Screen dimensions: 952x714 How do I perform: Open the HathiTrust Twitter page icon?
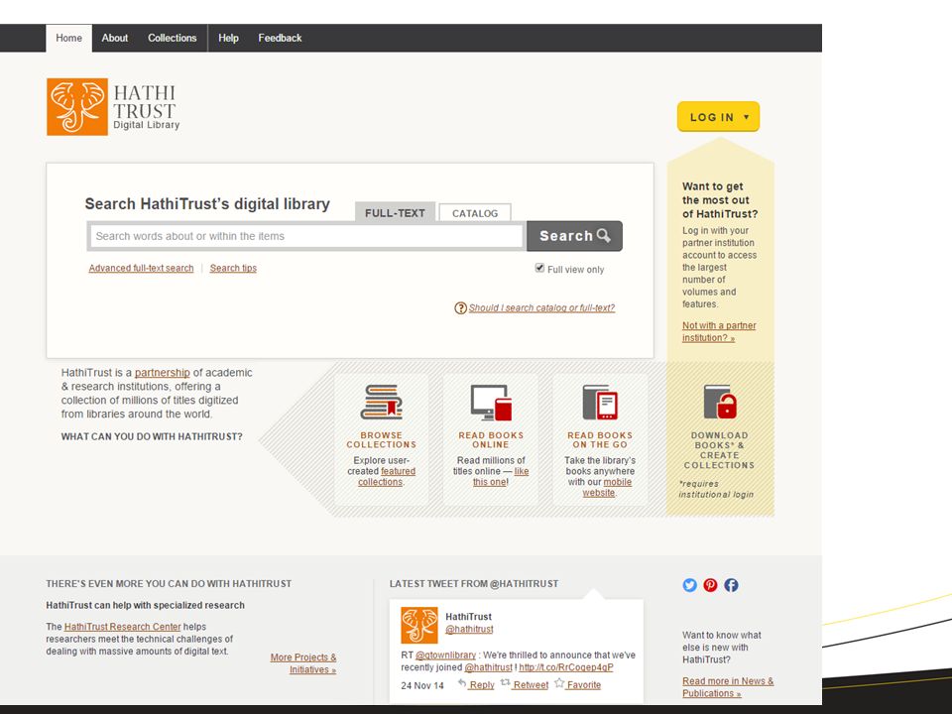click(690, 585)
